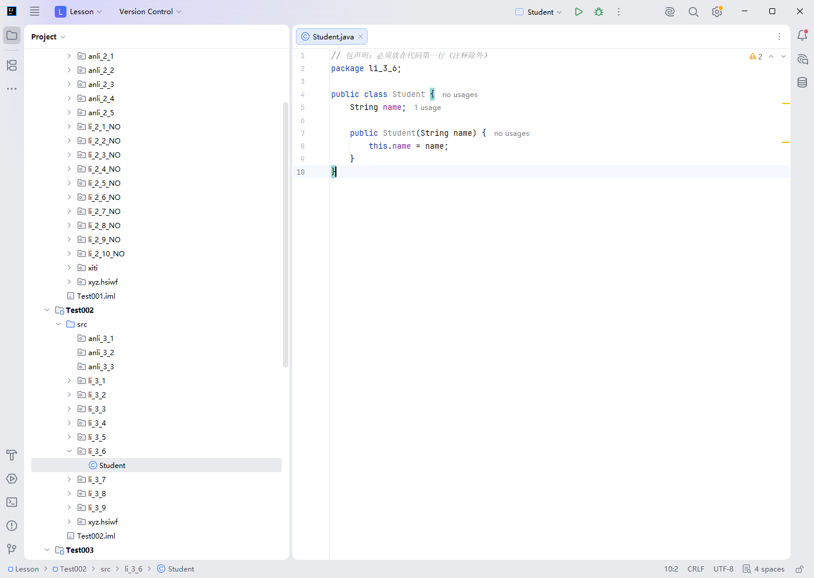Viewport: 814px width, 578px height.
Task: Open the Services/Run tool window
Action: click(x=12, y=479)
